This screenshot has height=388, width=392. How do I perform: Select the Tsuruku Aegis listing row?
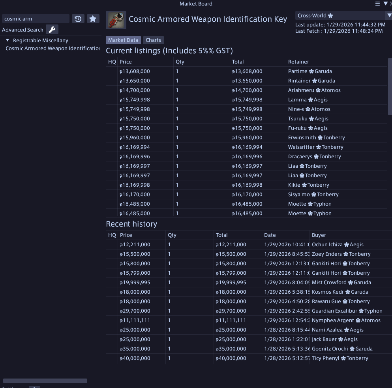246,119
